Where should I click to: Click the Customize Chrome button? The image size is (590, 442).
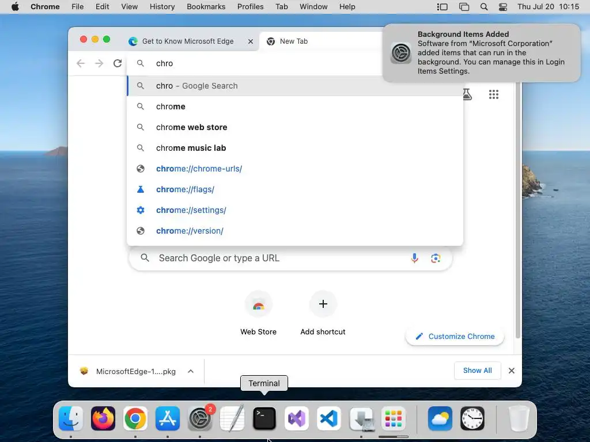tap(455, 336)
